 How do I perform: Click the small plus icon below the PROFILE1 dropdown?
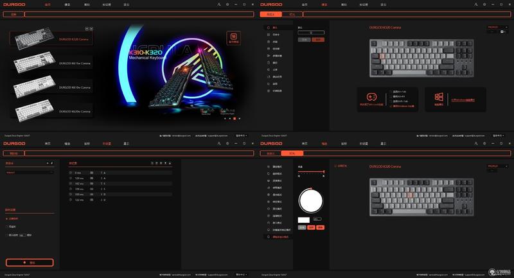[502, 31]
